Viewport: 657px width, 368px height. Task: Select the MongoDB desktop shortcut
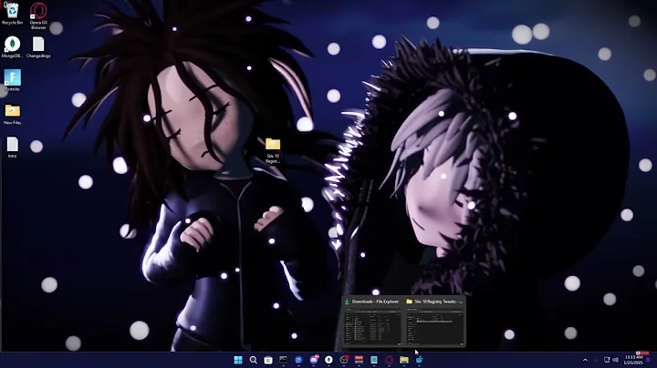12,46
